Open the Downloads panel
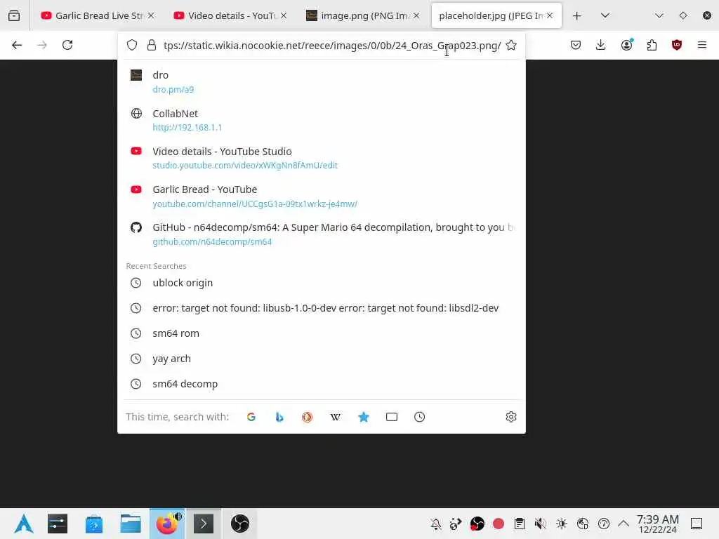 [601, 45]
